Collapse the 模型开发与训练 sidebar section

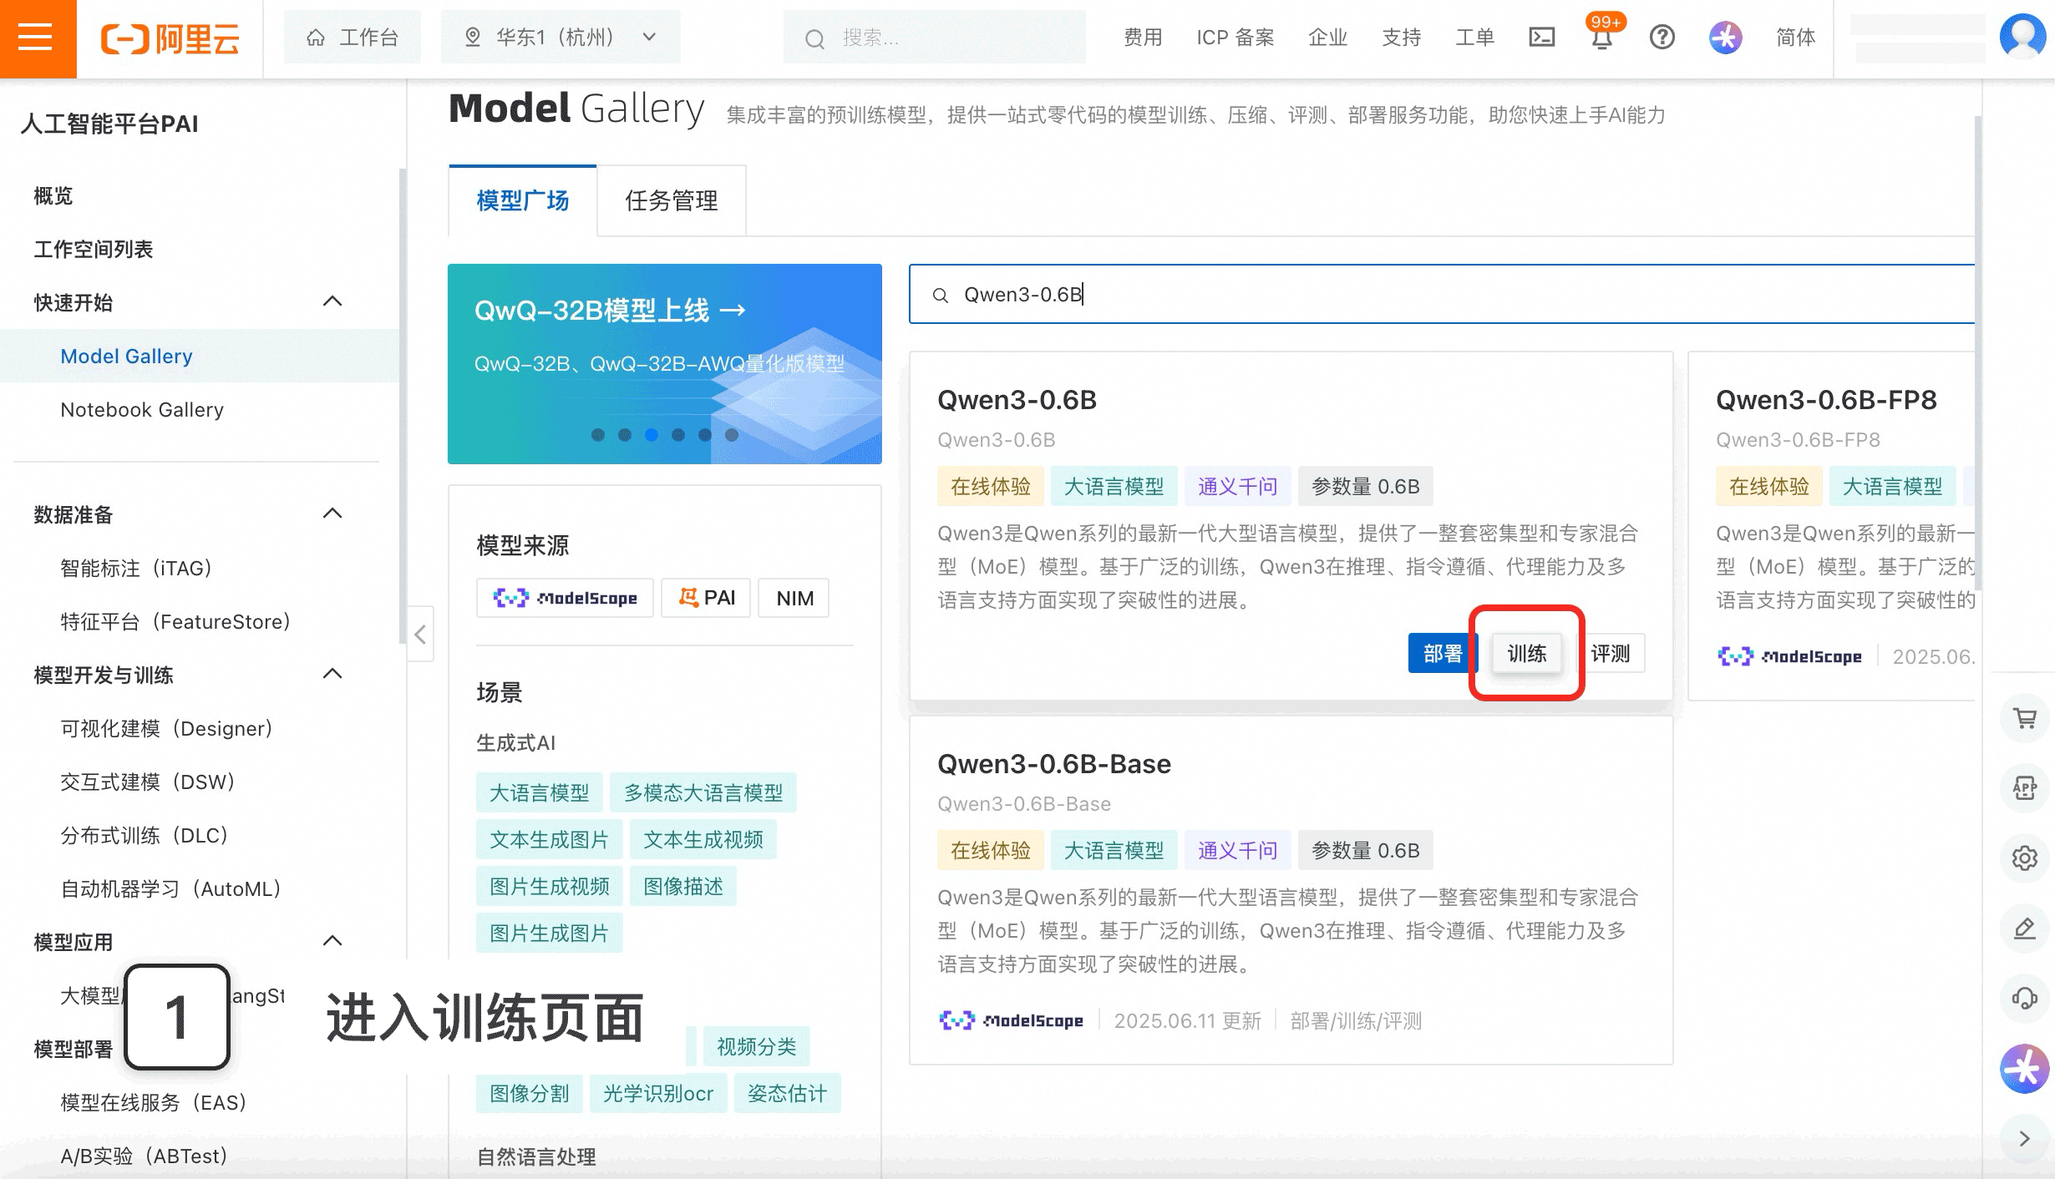(332, 674)
